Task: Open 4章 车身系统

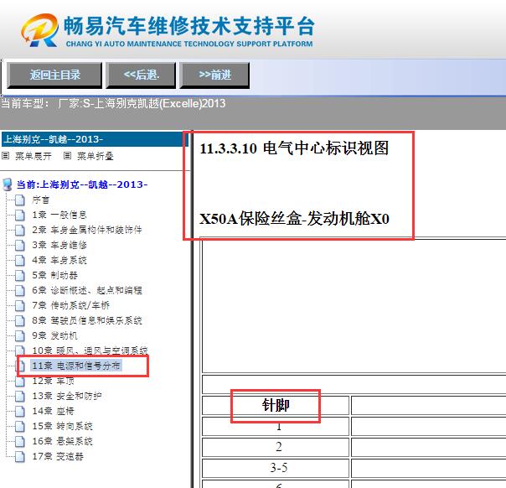Action: coord(59,260)
